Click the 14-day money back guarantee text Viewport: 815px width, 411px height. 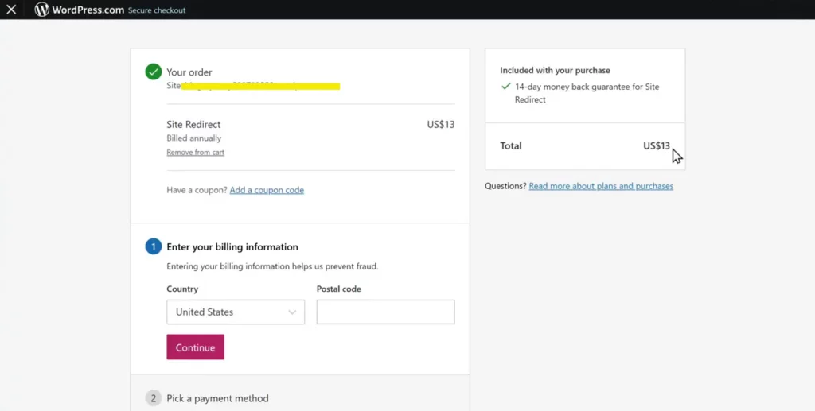point(587,93)
